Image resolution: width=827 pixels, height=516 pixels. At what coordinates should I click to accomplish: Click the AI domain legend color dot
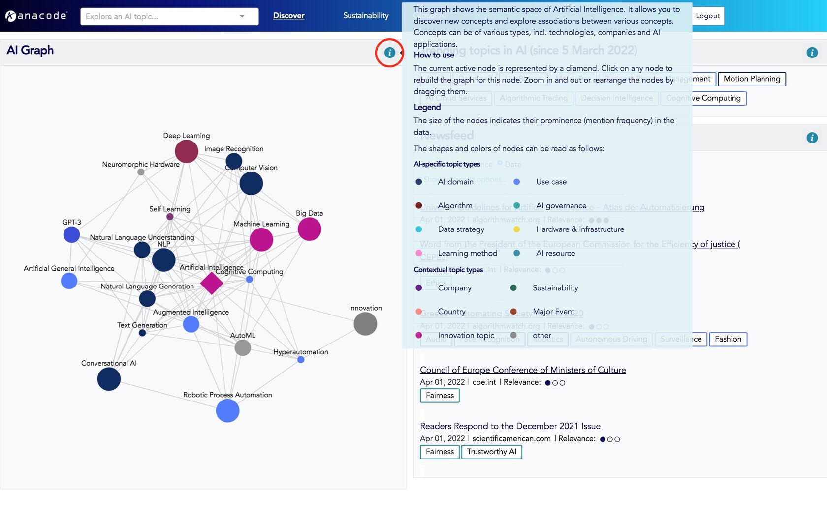[419, 182]
